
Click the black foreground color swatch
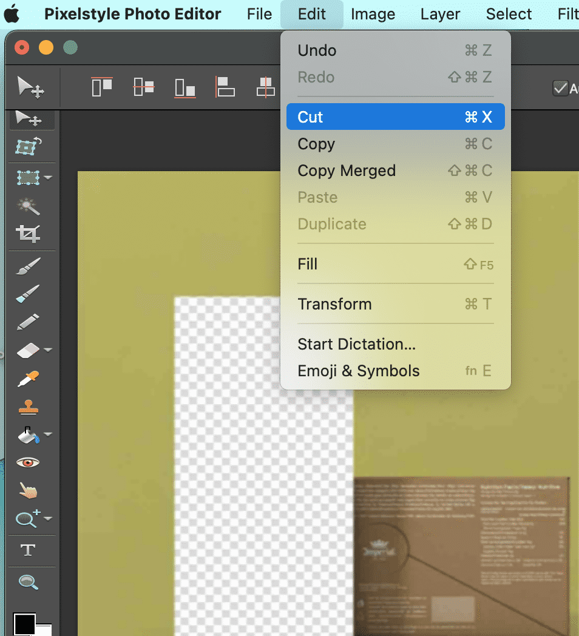[x=24, y=624]
